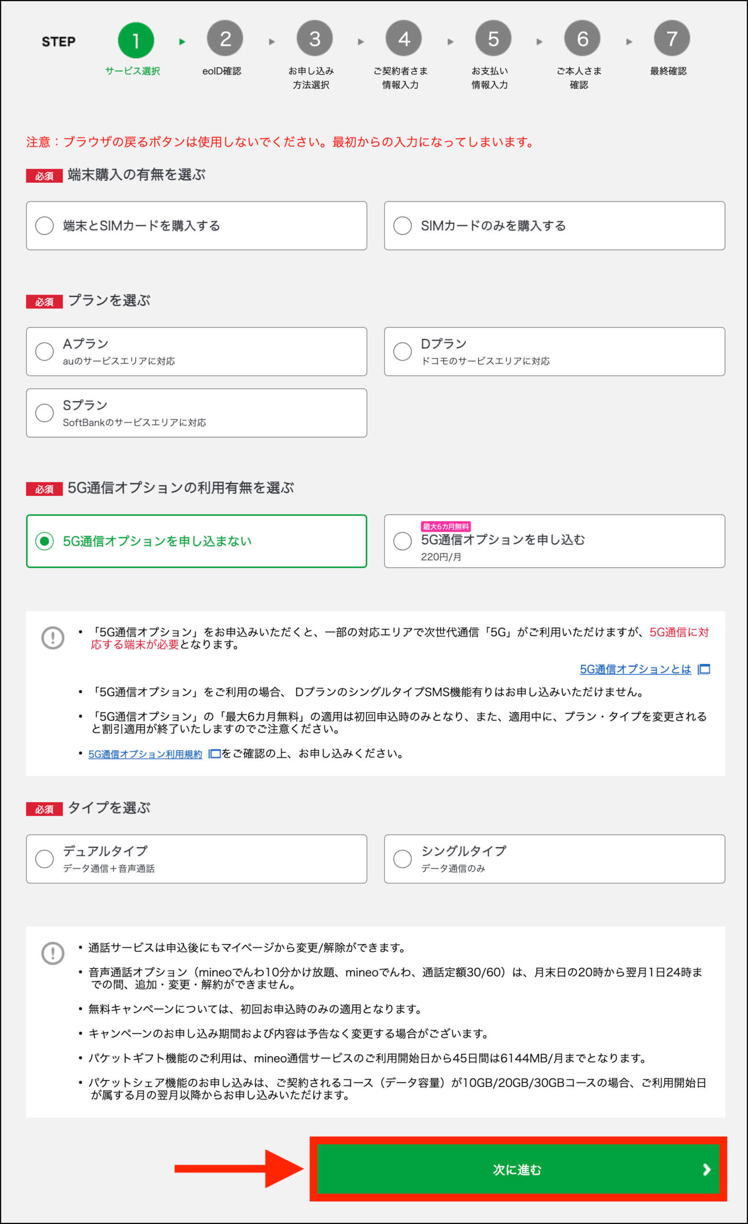Click the 最終確認 step label
The image size is (748, 1224).
point(669,71)
